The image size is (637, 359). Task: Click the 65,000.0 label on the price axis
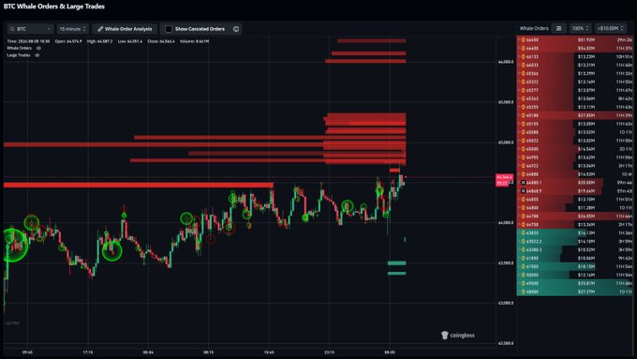(x=505, y=142)
